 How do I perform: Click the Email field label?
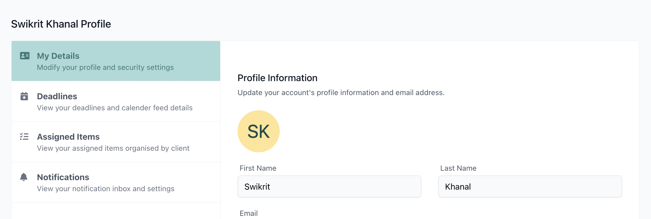click(249, 213)
